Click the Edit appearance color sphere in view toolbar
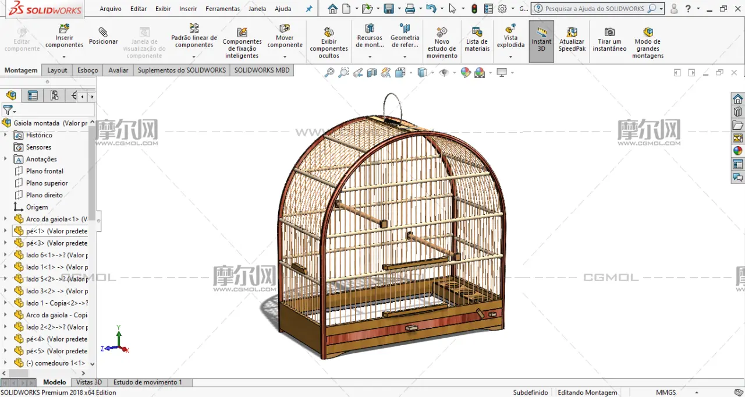 click(465, 73)
